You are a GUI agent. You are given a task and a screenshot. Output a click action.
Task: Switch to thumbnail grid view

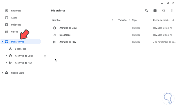coord(155,11)
